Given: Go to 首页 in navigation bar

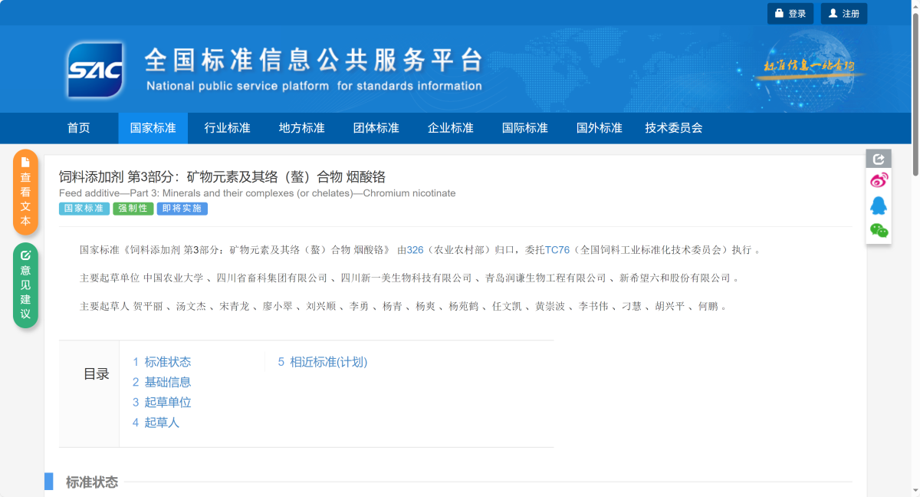Looking at the screenshot, I should [78, 128].
